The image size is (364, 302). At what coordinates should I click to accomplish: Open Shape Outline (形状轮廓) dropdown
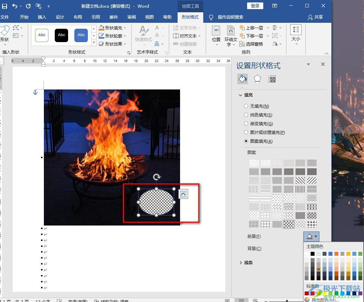tap(112, 36)
